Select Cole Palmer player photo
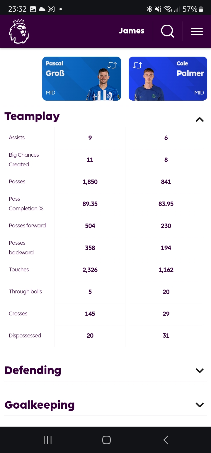Viewport: 211px width, 453px height. tap(149, 84)
